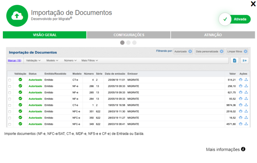Image resolution: width=257 pixels, height=163 pixels.
Task: Download NF-e number 266
Action: coord(246,86)
